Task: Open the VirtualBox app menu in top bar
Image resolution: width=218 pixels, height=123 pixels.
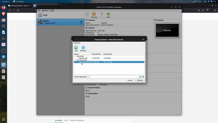Action: [18, 1]
